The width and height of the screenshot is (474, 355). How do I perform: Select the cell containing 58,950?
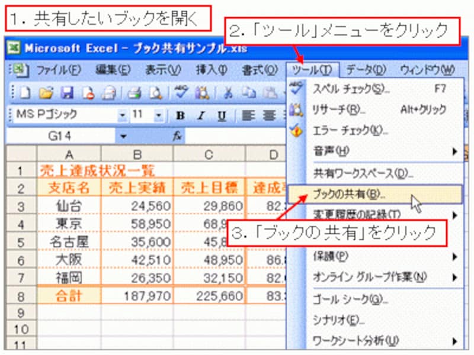(137, 224)
